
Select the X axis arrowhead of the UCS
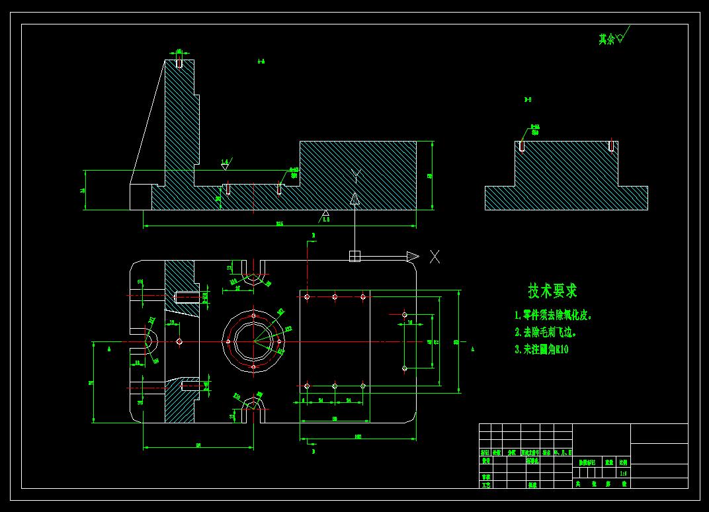pyautogui.click(x=413, y=257)
